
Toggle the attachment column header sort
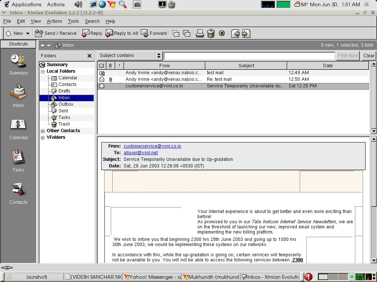tap(110, 66)
